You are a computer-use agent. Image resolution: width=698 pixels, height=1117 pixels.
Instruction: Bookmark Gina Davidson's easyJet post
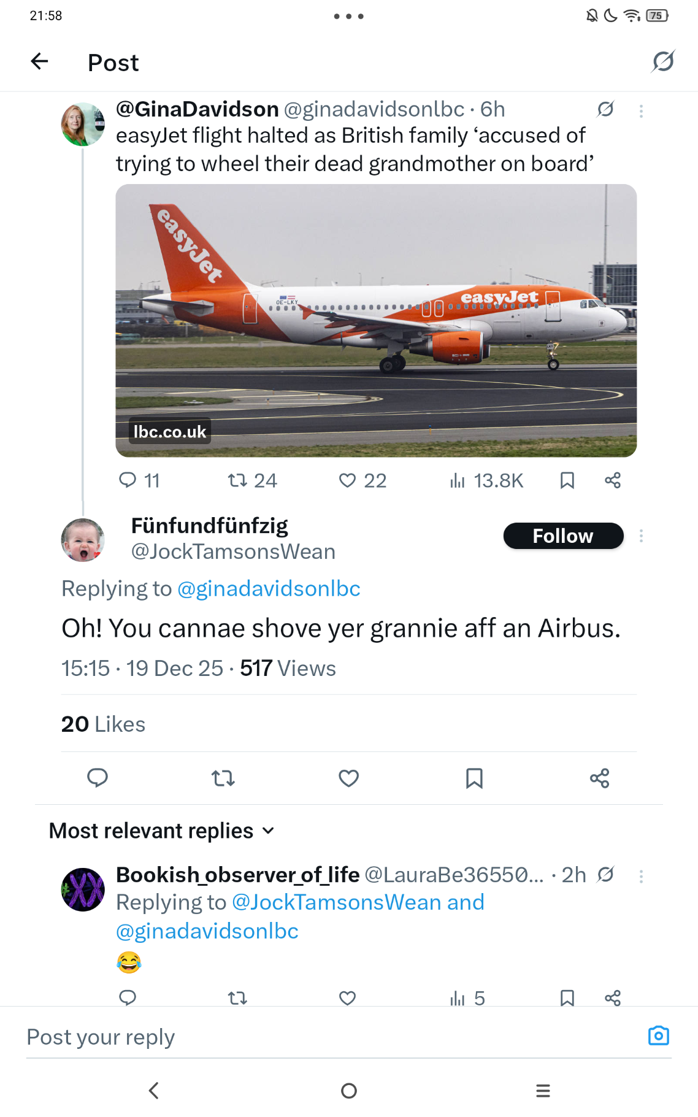pos(567,480)
